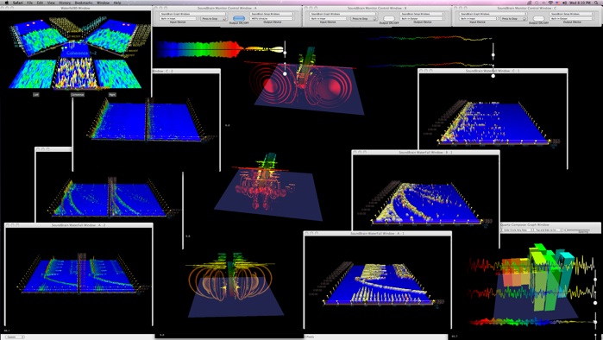Open Input Device dropdown in Control Window B
This screenshot has width=603, height=340.
pos(330,18)
